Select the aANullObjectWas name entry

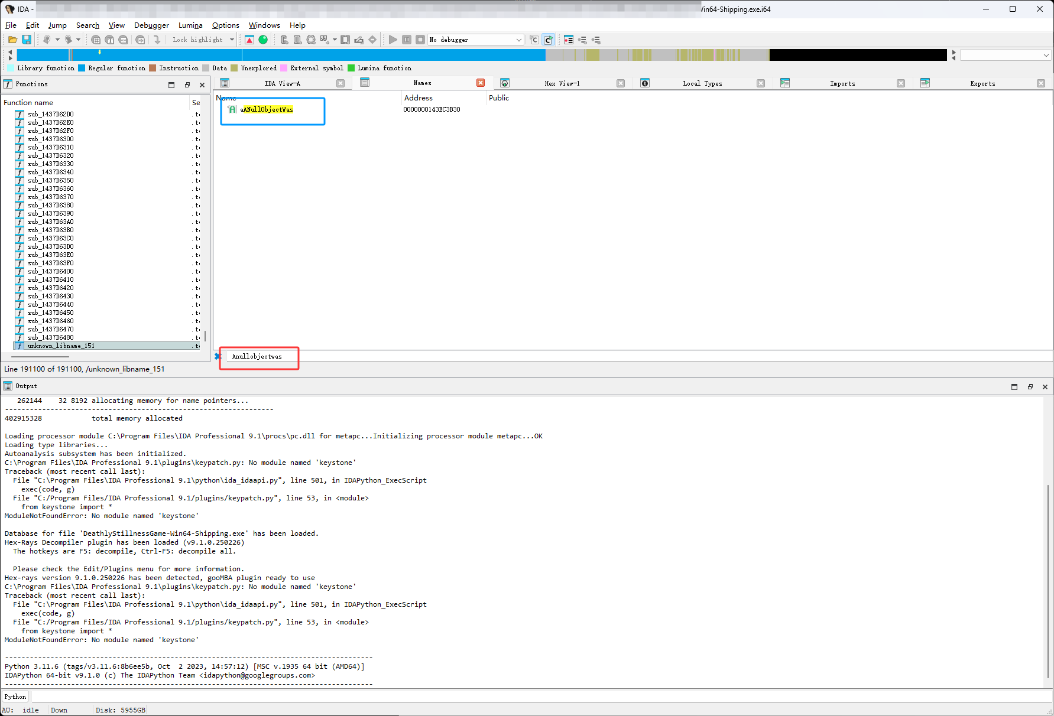tap(267, 109)
